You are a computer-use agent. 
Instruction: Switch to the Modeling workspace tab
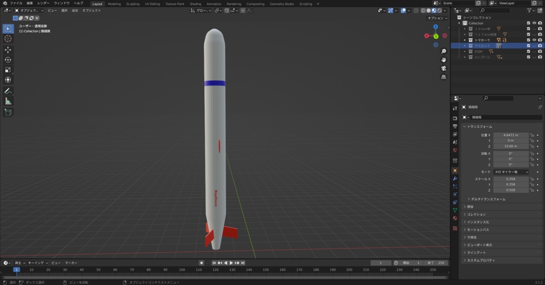(x=114, y=4)
